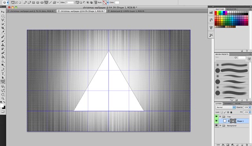Toggle lock all in Layers panel

tap(231, 112)
